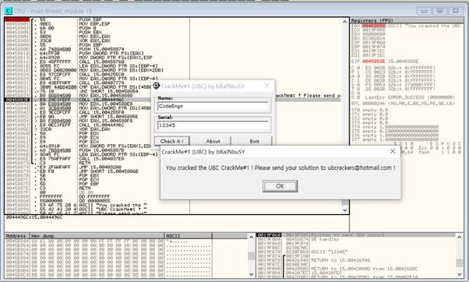Viewport: 469px width, 282px height.
Task: Click stack pane scroll up arrow
Action: pos(460,237)
